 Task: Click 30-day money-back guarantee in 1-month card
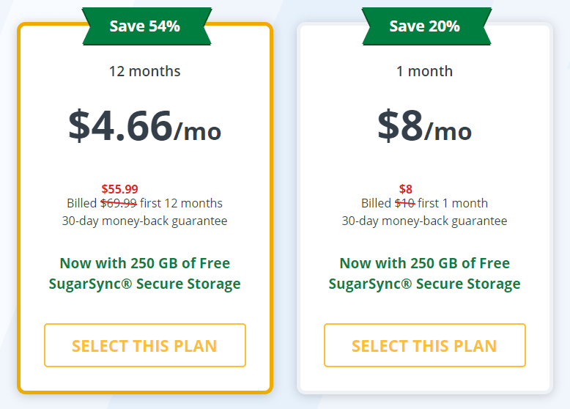coord(425,221)
